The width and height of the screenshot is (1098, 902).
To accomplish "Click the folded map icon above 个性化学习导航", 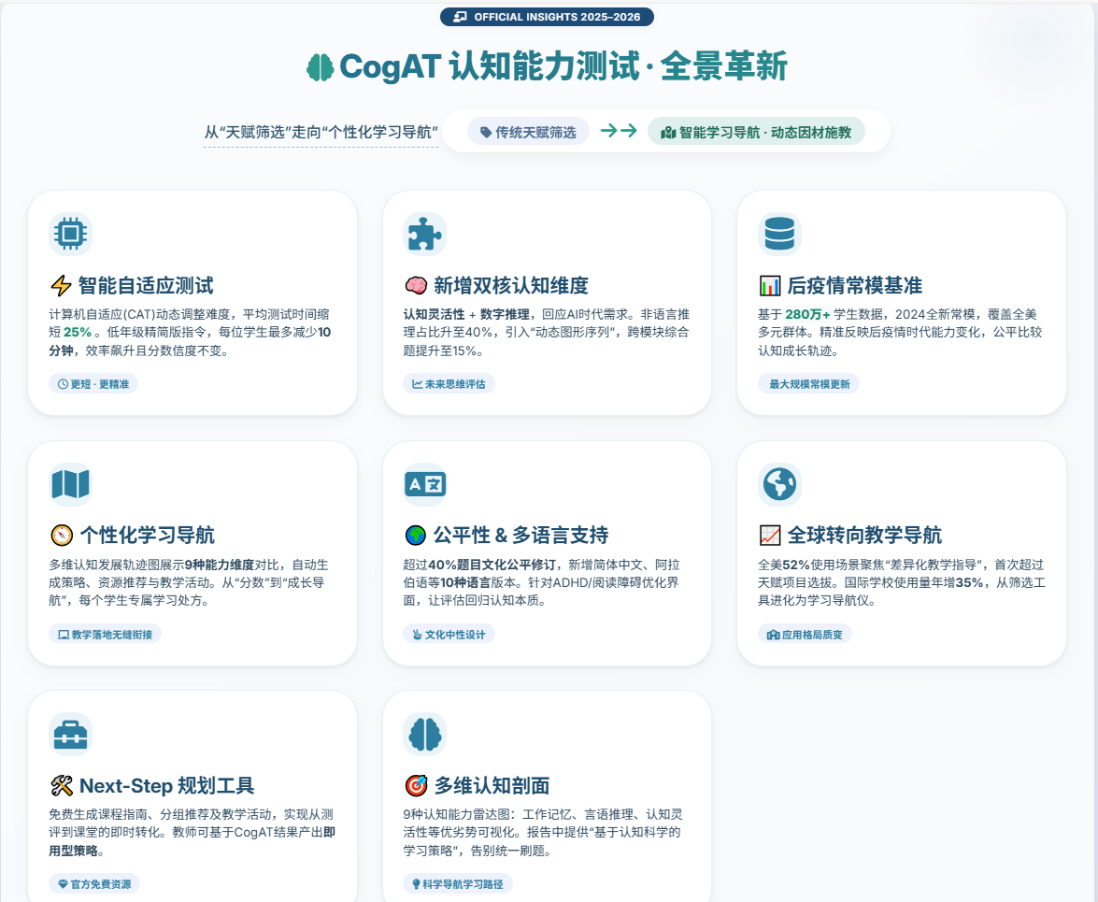I will (71, 484).
